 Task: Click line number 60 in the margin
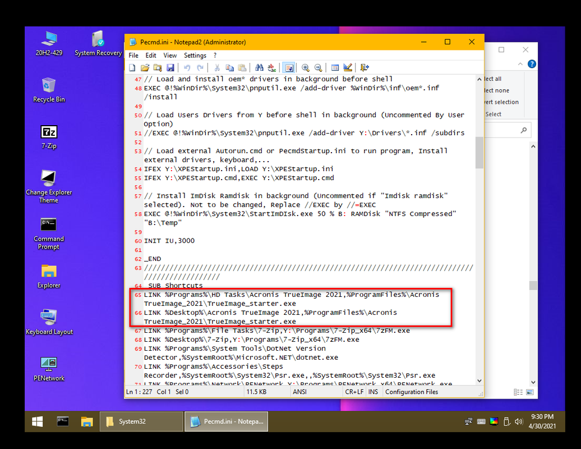click(x=138, y=241)
